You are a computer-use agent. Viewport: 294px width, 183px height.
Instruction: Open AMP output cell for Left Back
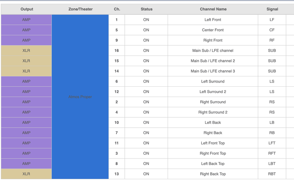click(26, 123)
